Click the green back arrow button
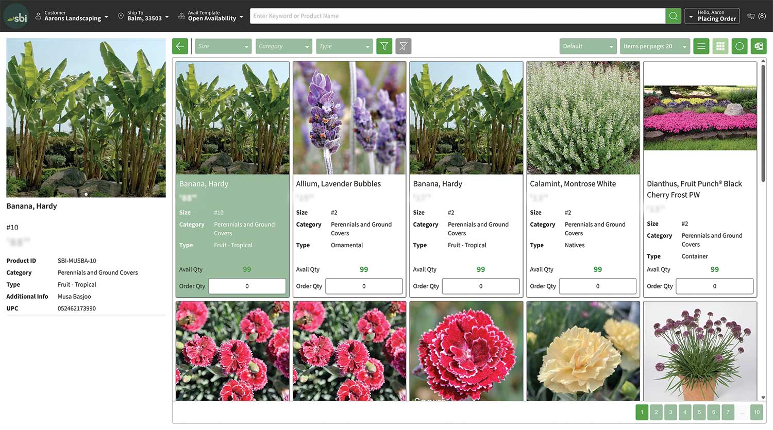Screen dimensions: 773x430 pyautogui.click(x=180, y=46)
